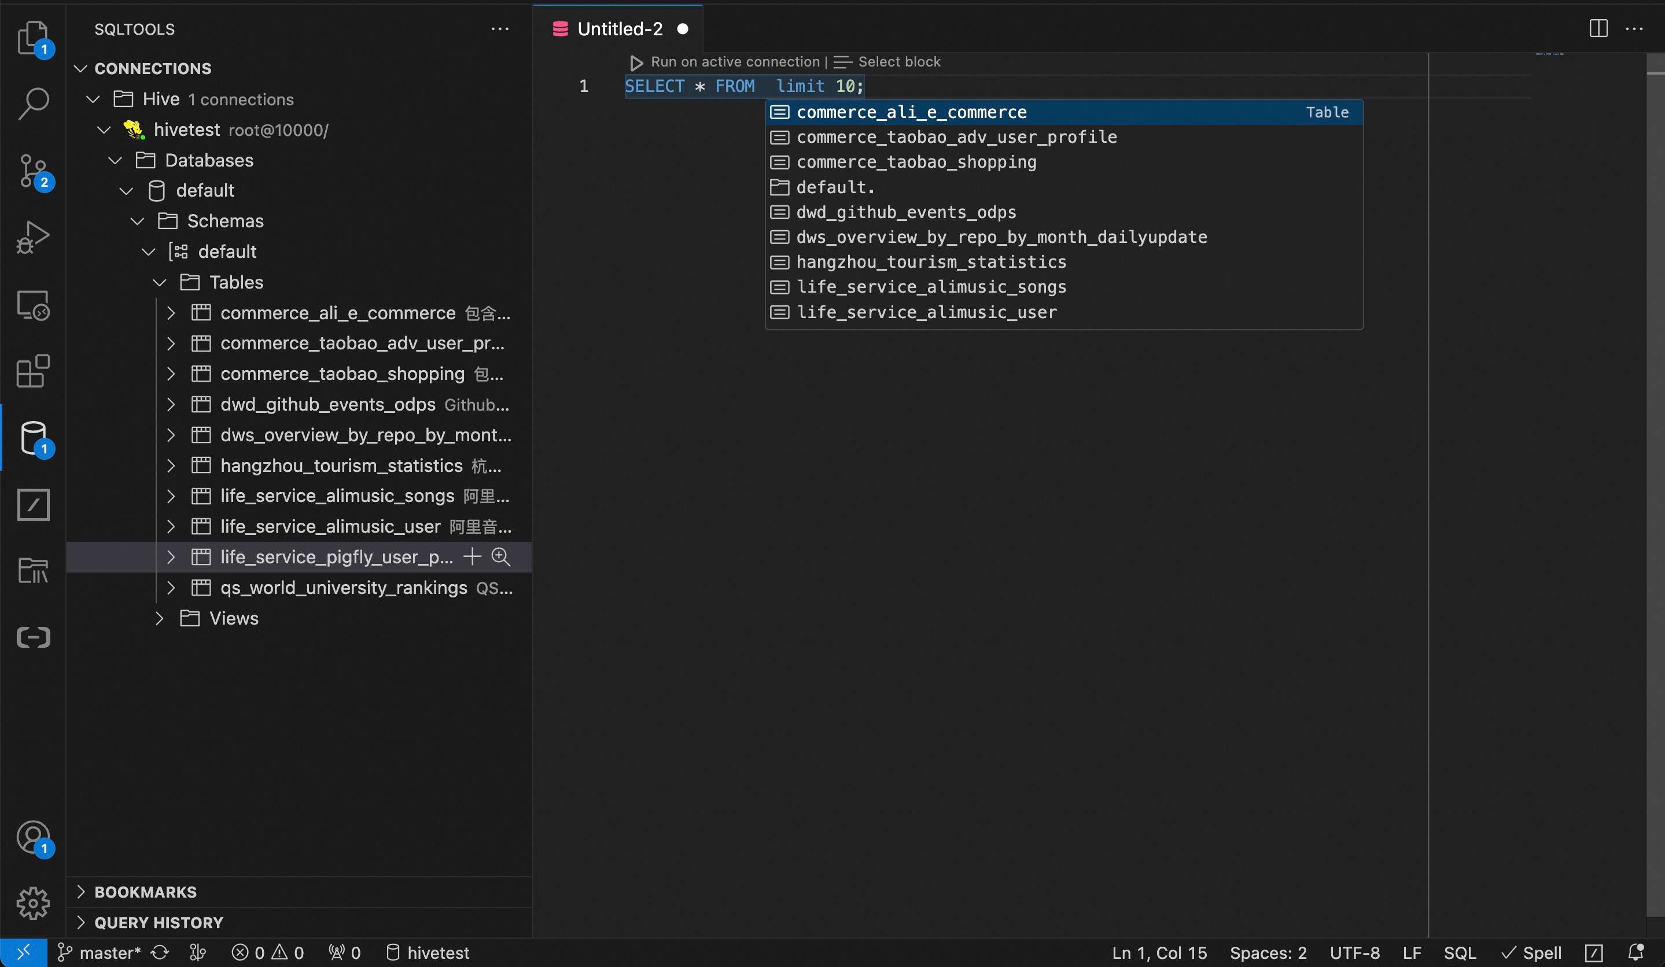Choose life_service_alimusic_songs suggestion
This screenshot has width=1665, height=967.
tap(1064, 287)
